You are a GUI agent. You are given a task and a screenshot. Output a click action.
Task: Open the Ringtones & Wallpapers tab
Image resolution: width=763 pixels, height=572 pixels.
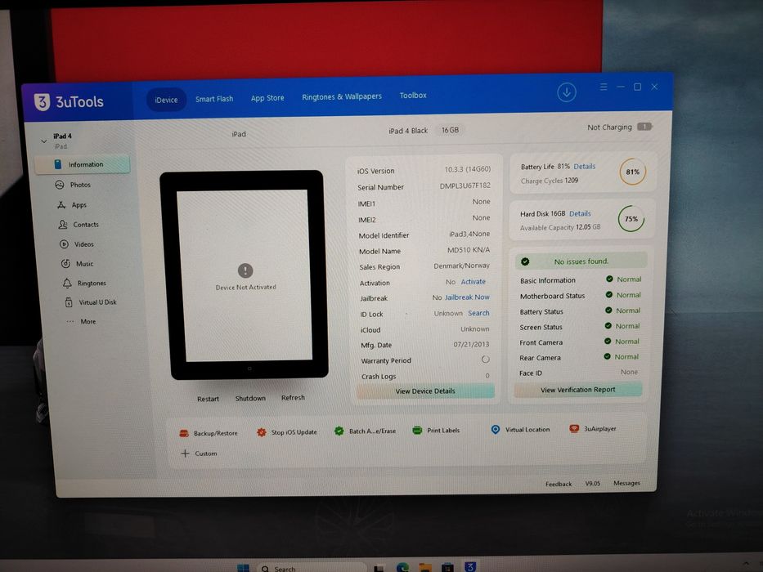[x=342, y=96]
